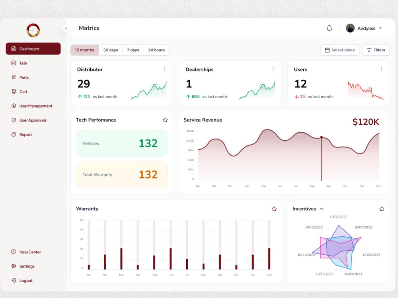Click the Users red sparkline marker
This screenshot has width=398, height=298.
tap(370, 89)
